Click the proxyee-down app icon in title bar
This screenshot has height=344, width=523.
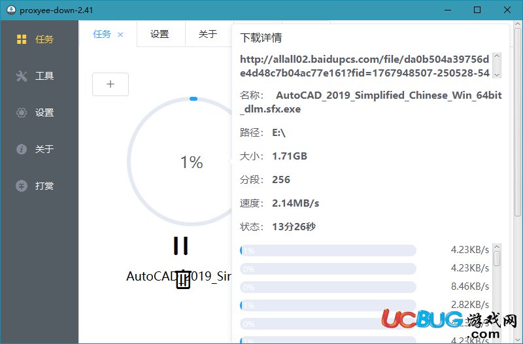pos(11,10)
